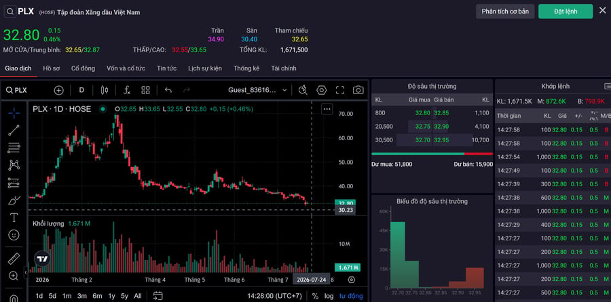
Task: Select the trend line drawing tool
Action: (x=14, y=130)
